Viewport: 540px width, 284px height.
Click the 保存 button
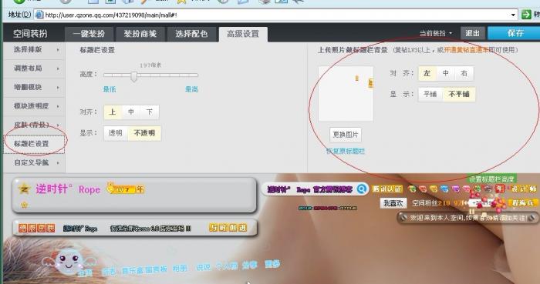515,33
